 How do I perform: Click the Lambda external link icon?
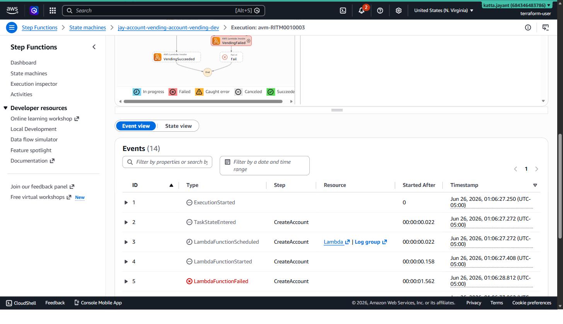click(347, 242)
